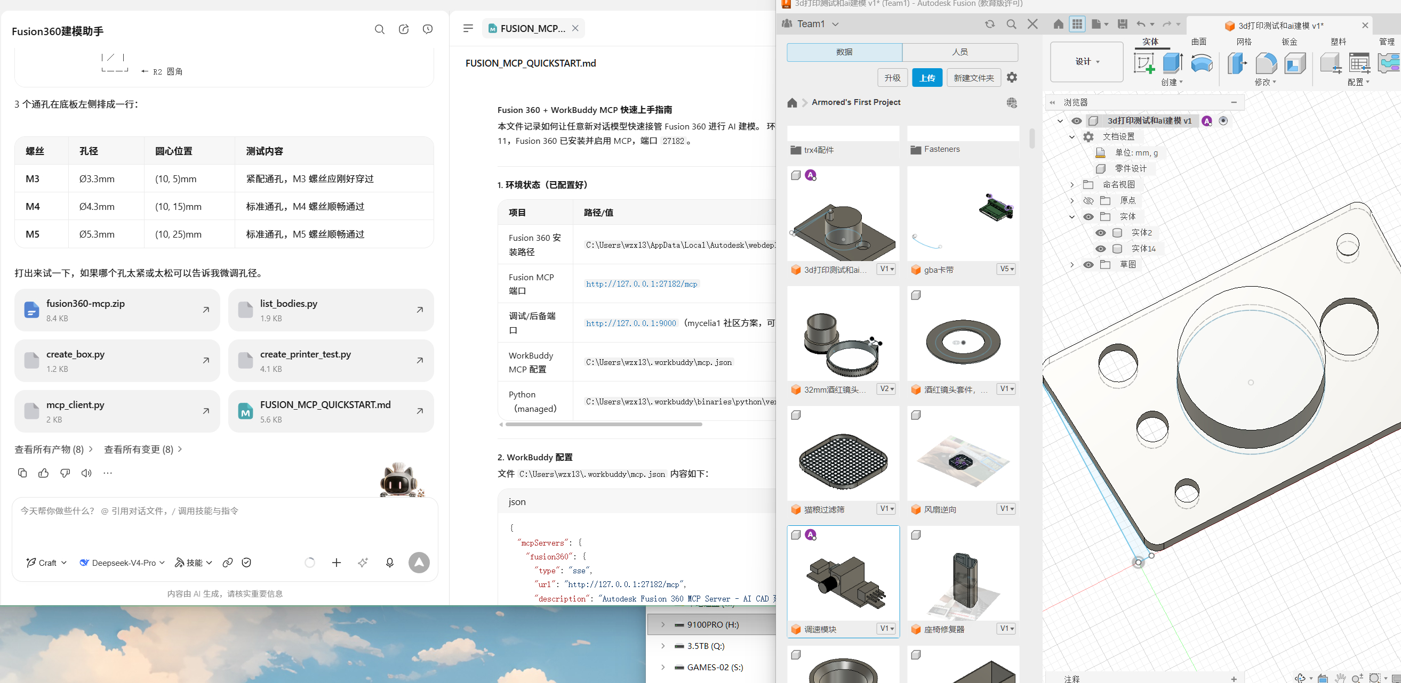The width and height of the screenshot is (1401, 683).
Task: Toggle visibility of 实体2 body
Action: 1101,233
